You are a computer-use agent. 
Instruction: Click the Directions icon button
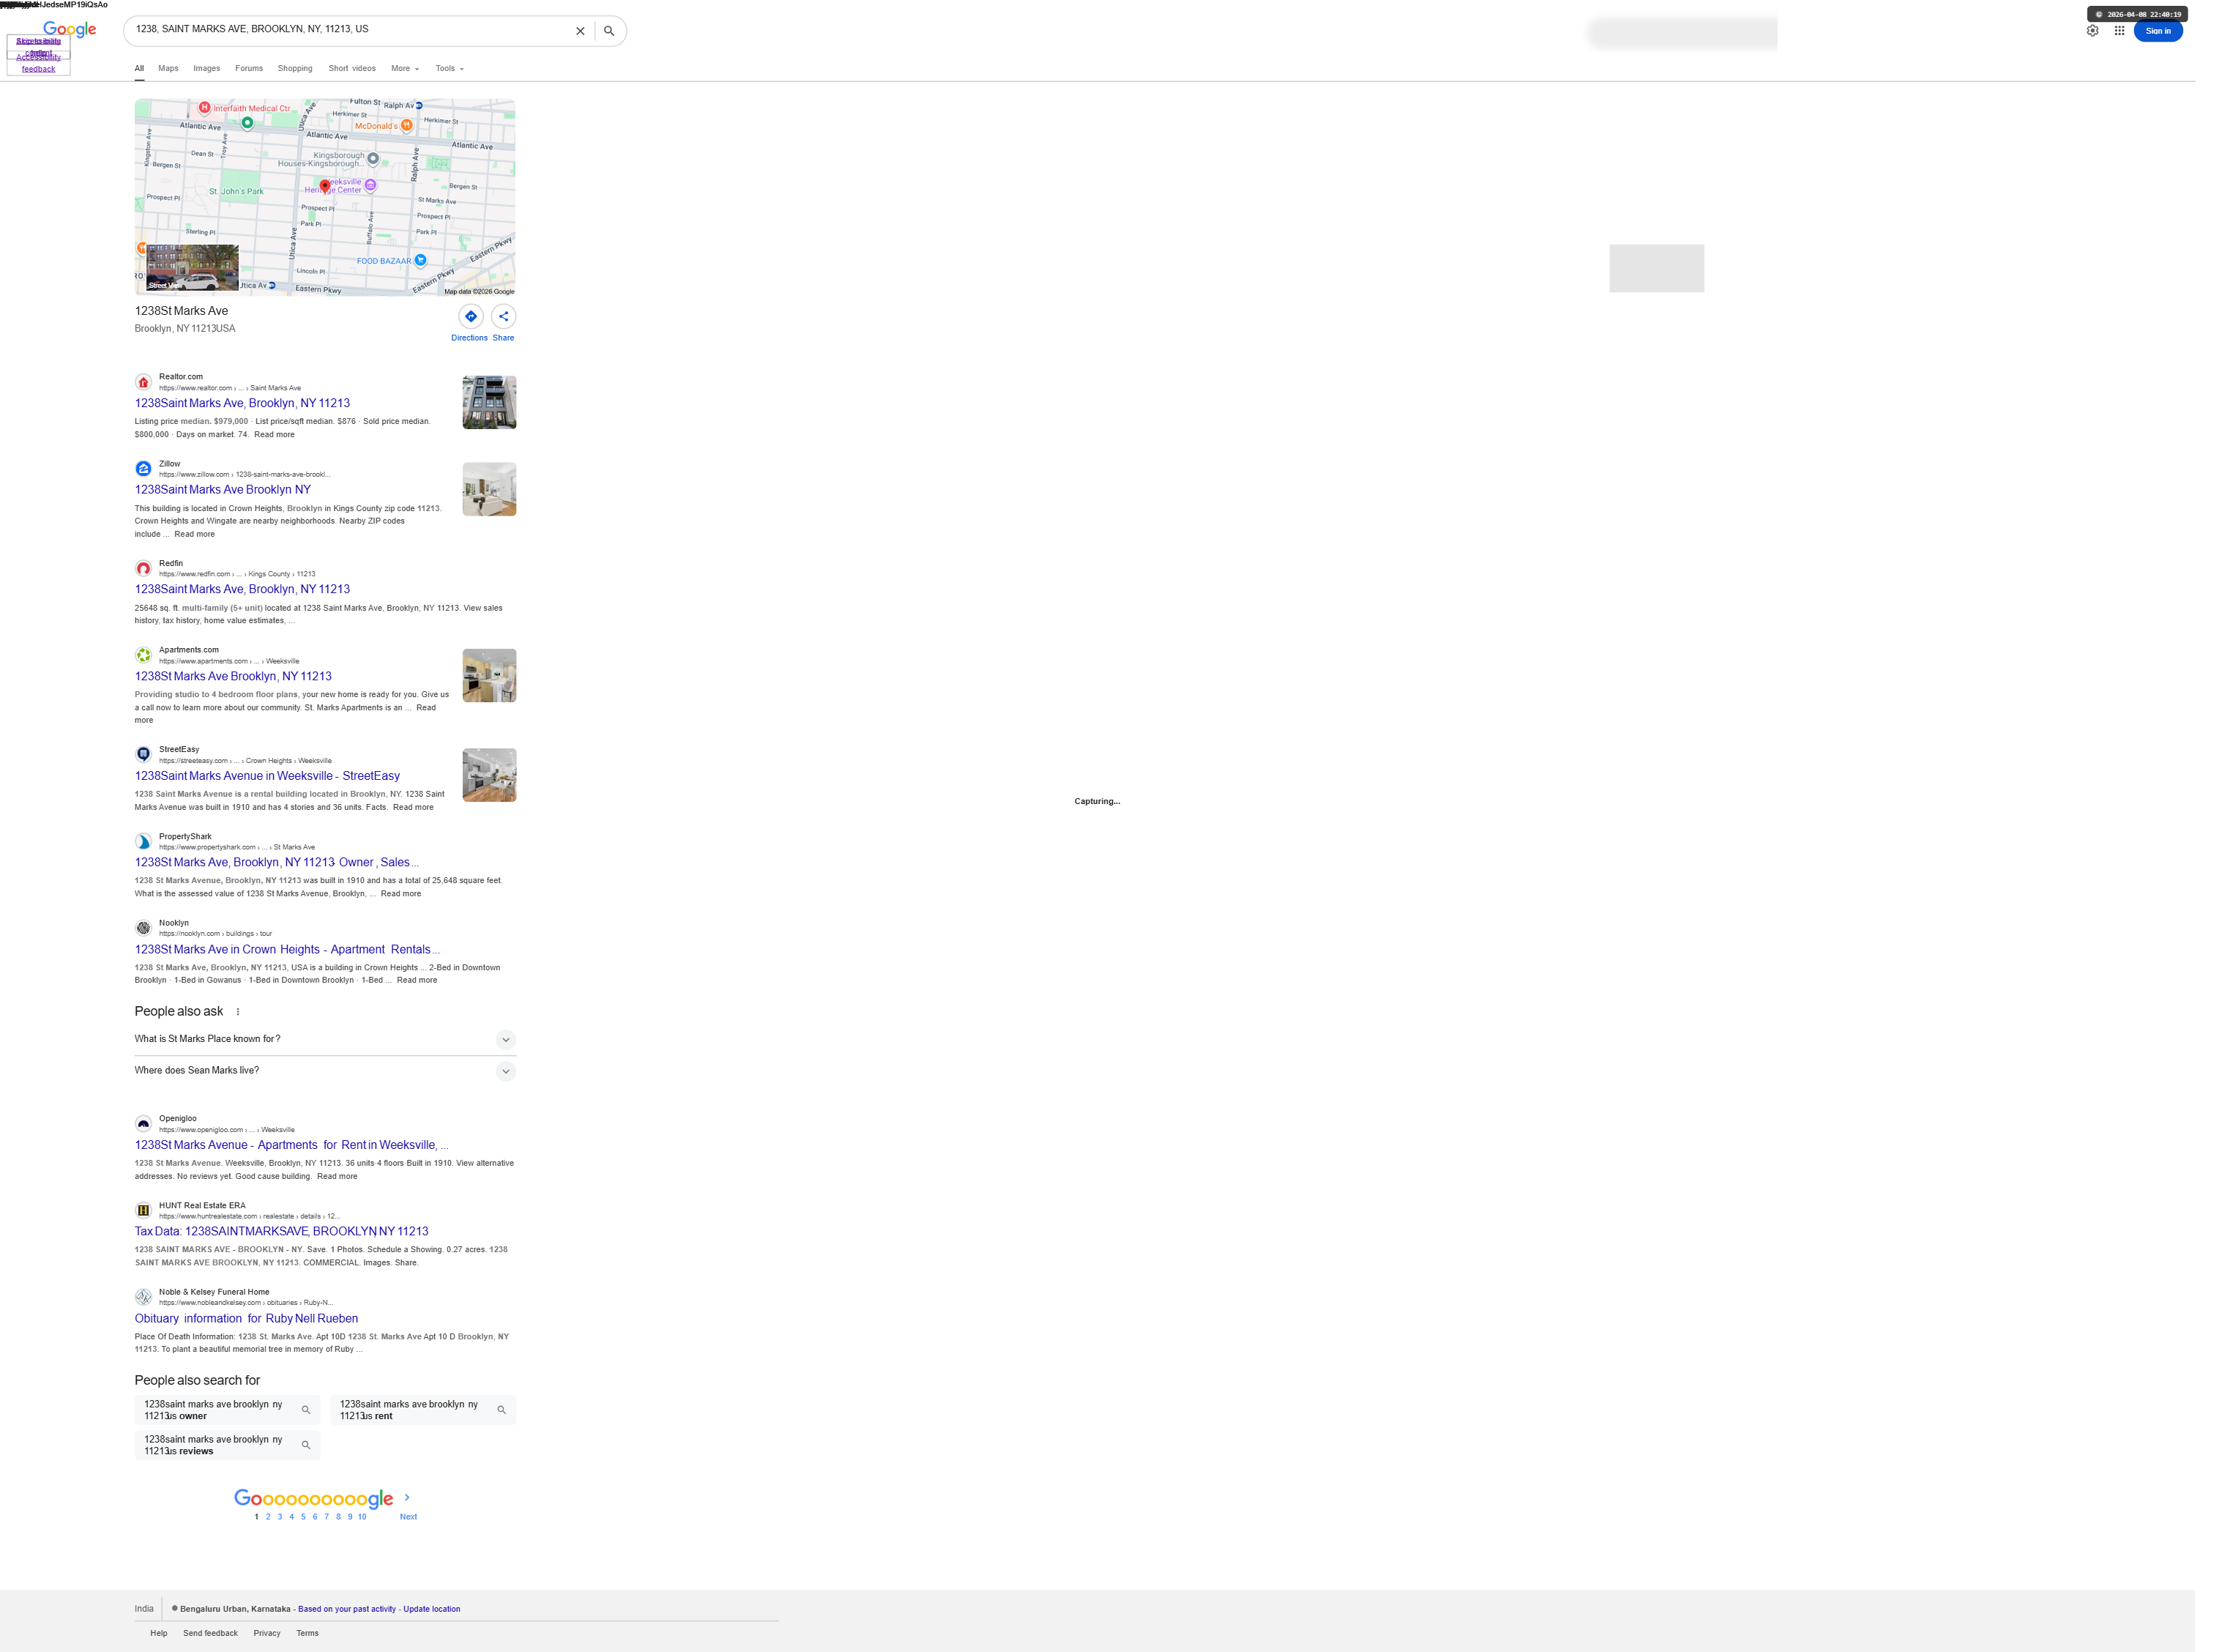470,317
